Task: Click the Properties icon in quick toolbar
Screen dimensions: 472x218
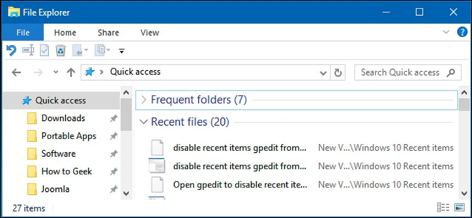Action: click(44, 50)
